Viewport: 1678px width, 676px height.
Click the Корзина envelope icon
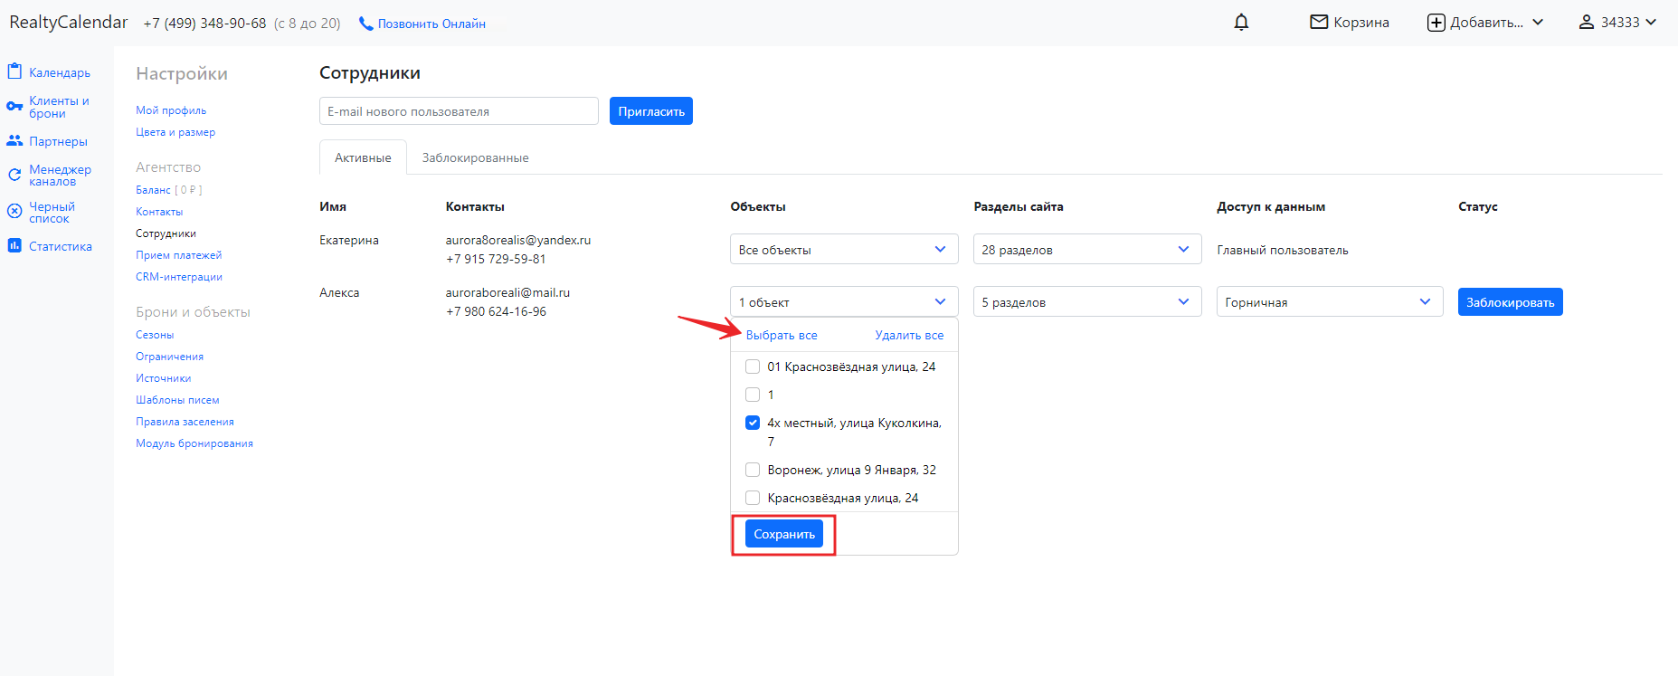coord(1319,22)
